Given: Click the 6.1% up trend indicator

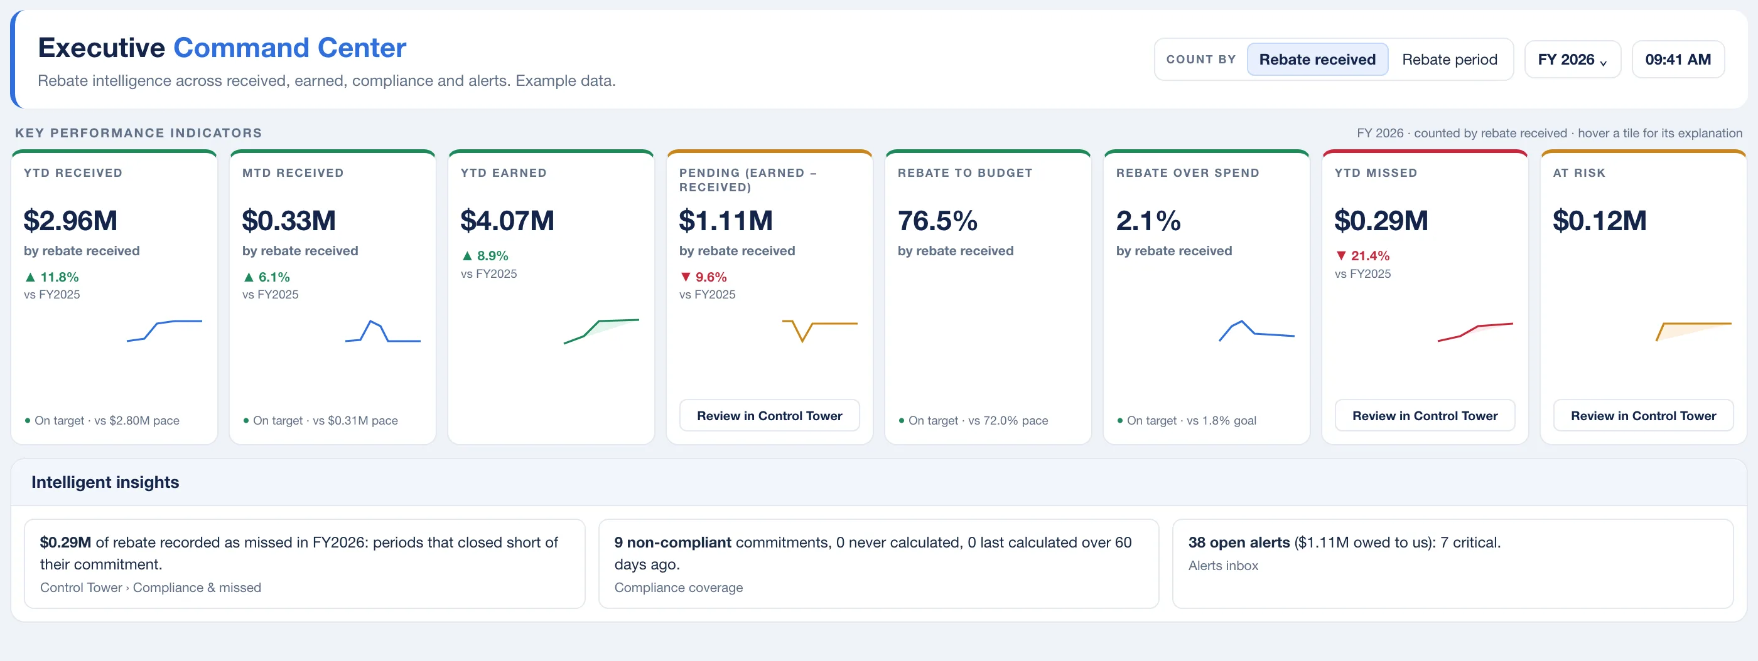Looking at the screenshot, I should click(x=266, y=277).
